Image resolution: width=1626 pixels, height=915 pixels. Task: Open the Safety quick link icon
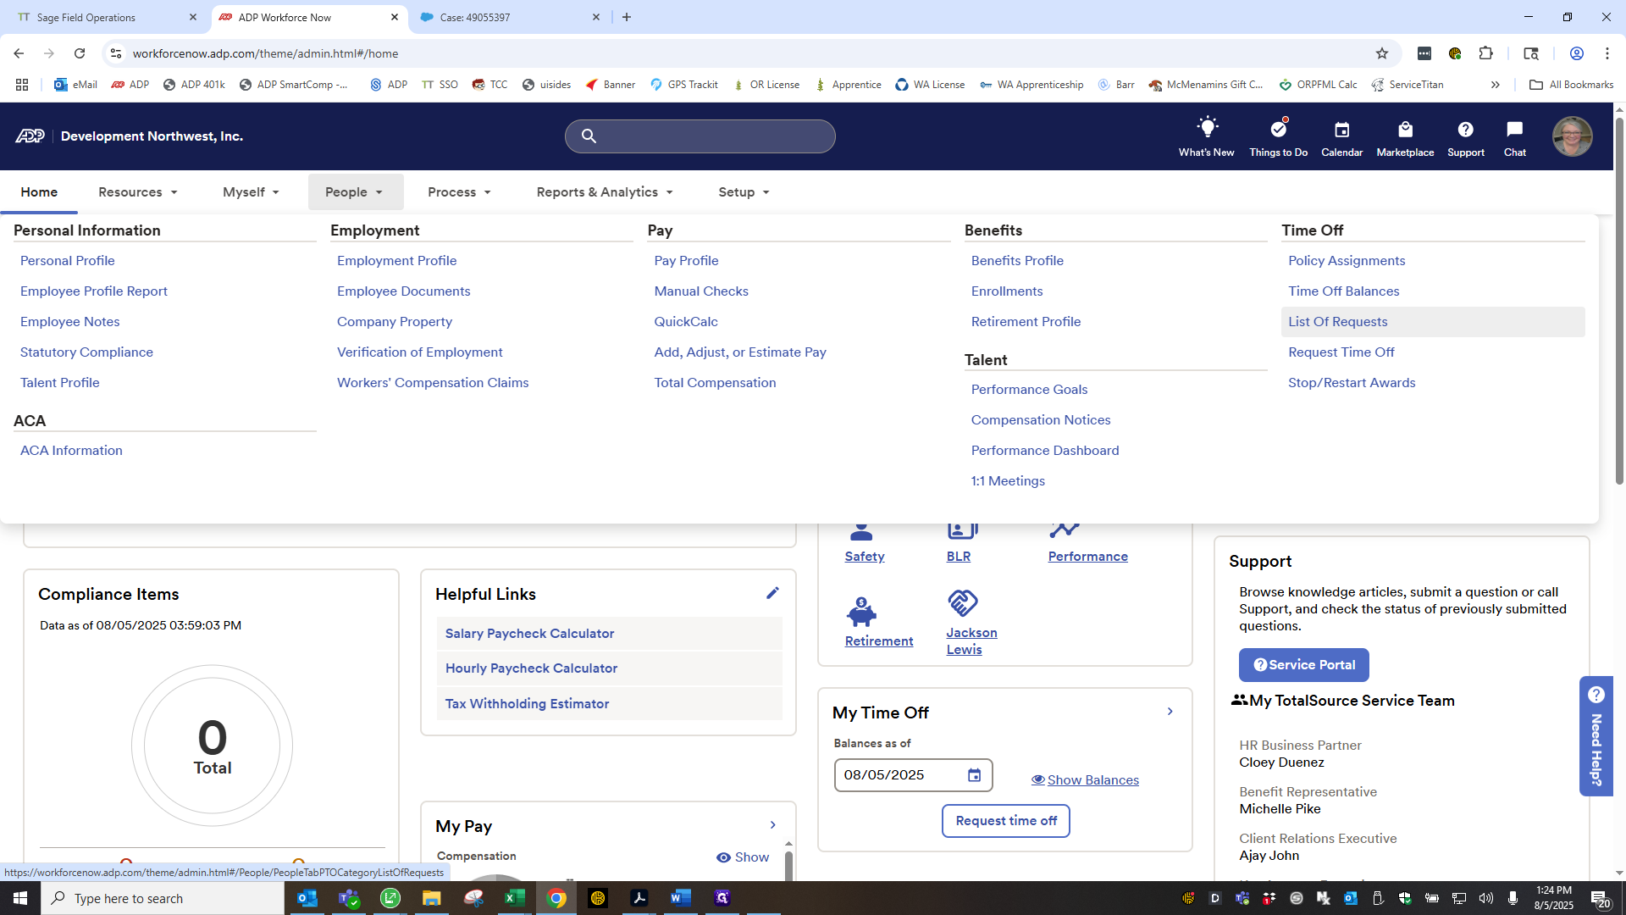click(861, 531)
